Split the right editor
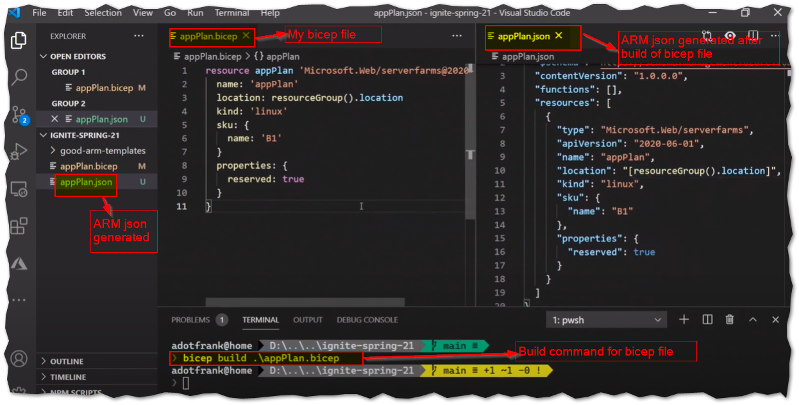The height and width of the screenshot is (405, 799). tap(753, 36)
